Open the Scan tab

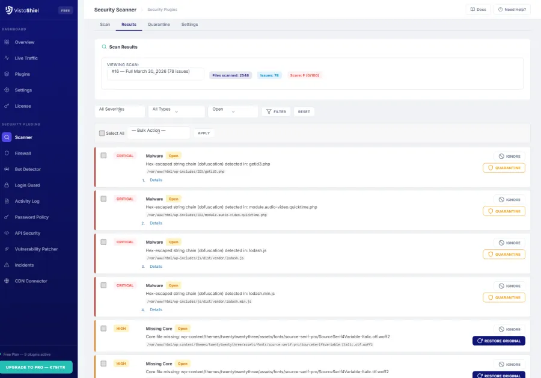point(105,25)
